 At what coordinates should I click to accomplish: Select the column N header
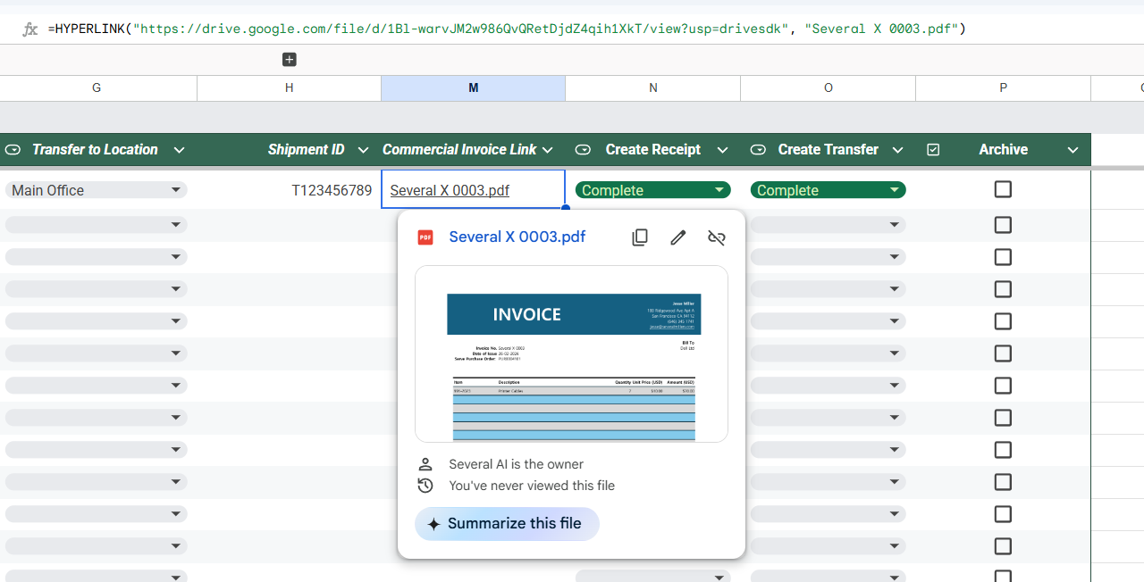652,87
